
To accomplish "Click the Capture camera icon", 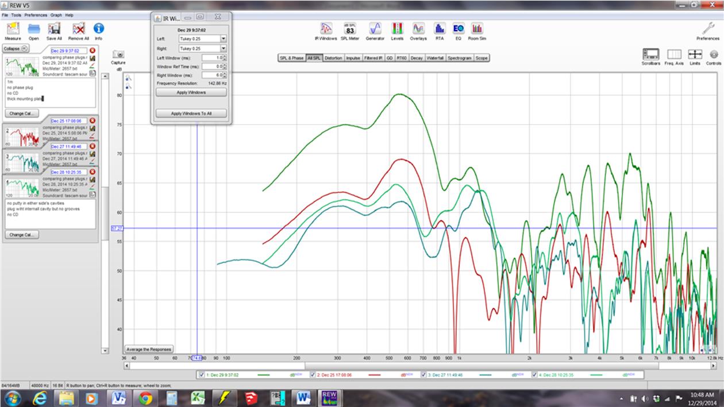I will click(118, 54).
